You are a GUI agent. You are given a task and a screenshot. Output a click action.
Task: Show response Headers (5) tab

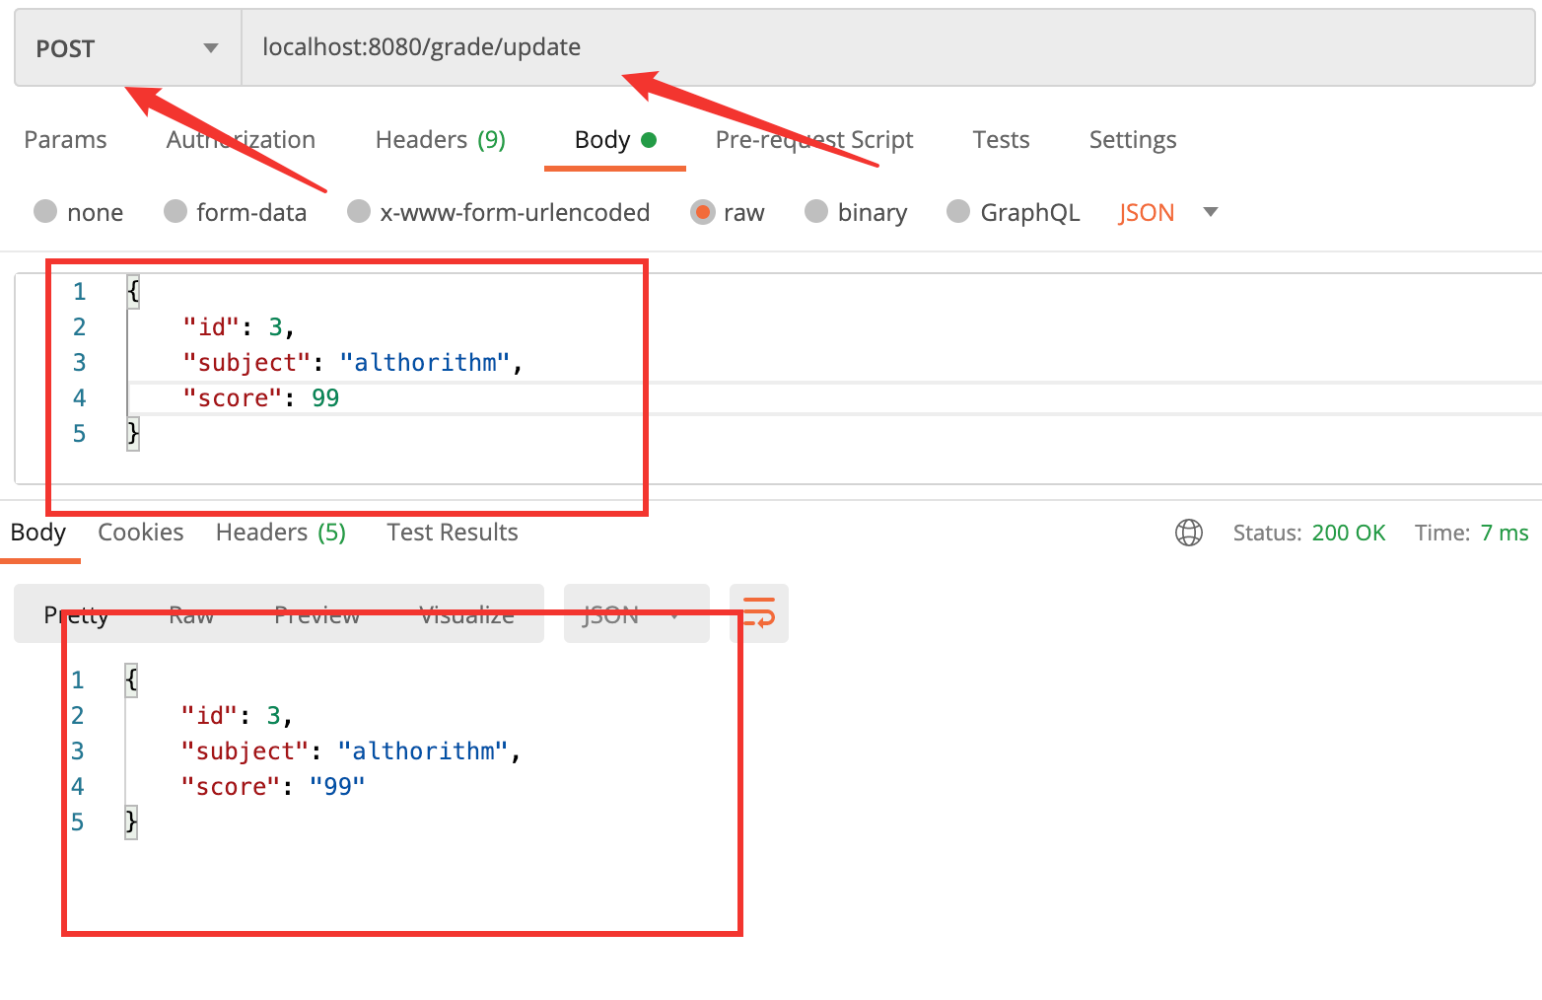280,533
